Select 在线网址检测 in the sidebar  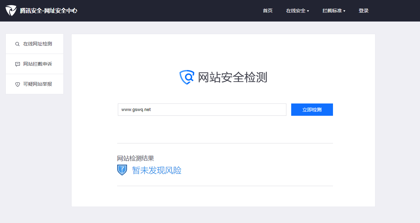pyautogui.click(x=35, y=44)
